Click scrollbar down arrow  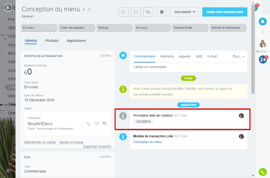click(253, 176)
